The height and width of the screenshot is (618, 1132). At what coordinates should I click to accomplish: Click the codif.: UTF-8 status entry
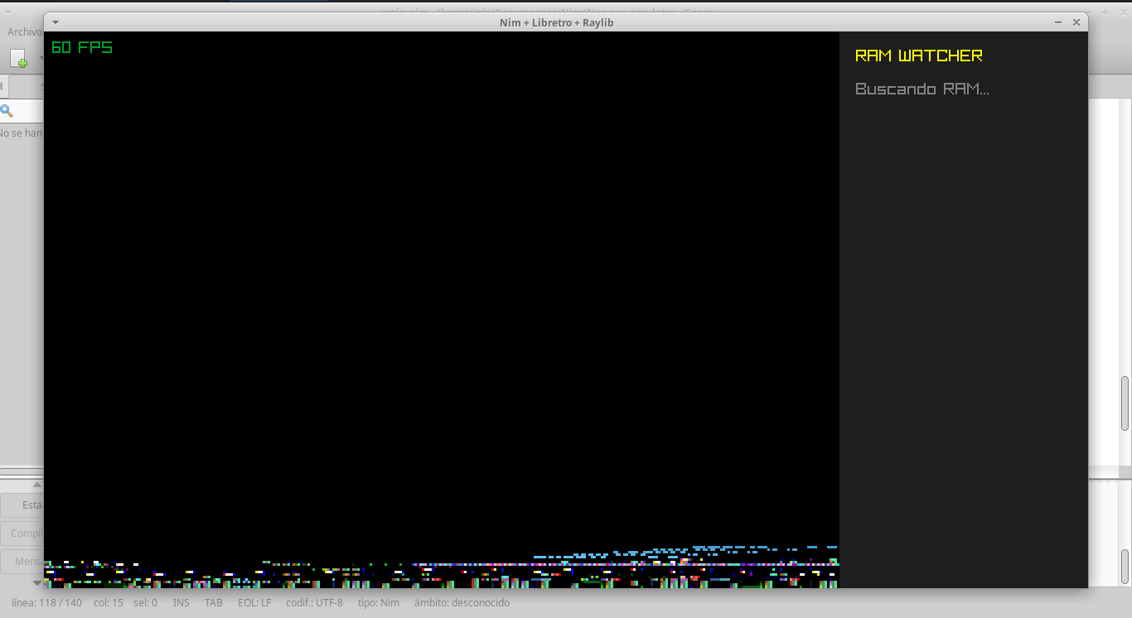click(x=314, y=603)
